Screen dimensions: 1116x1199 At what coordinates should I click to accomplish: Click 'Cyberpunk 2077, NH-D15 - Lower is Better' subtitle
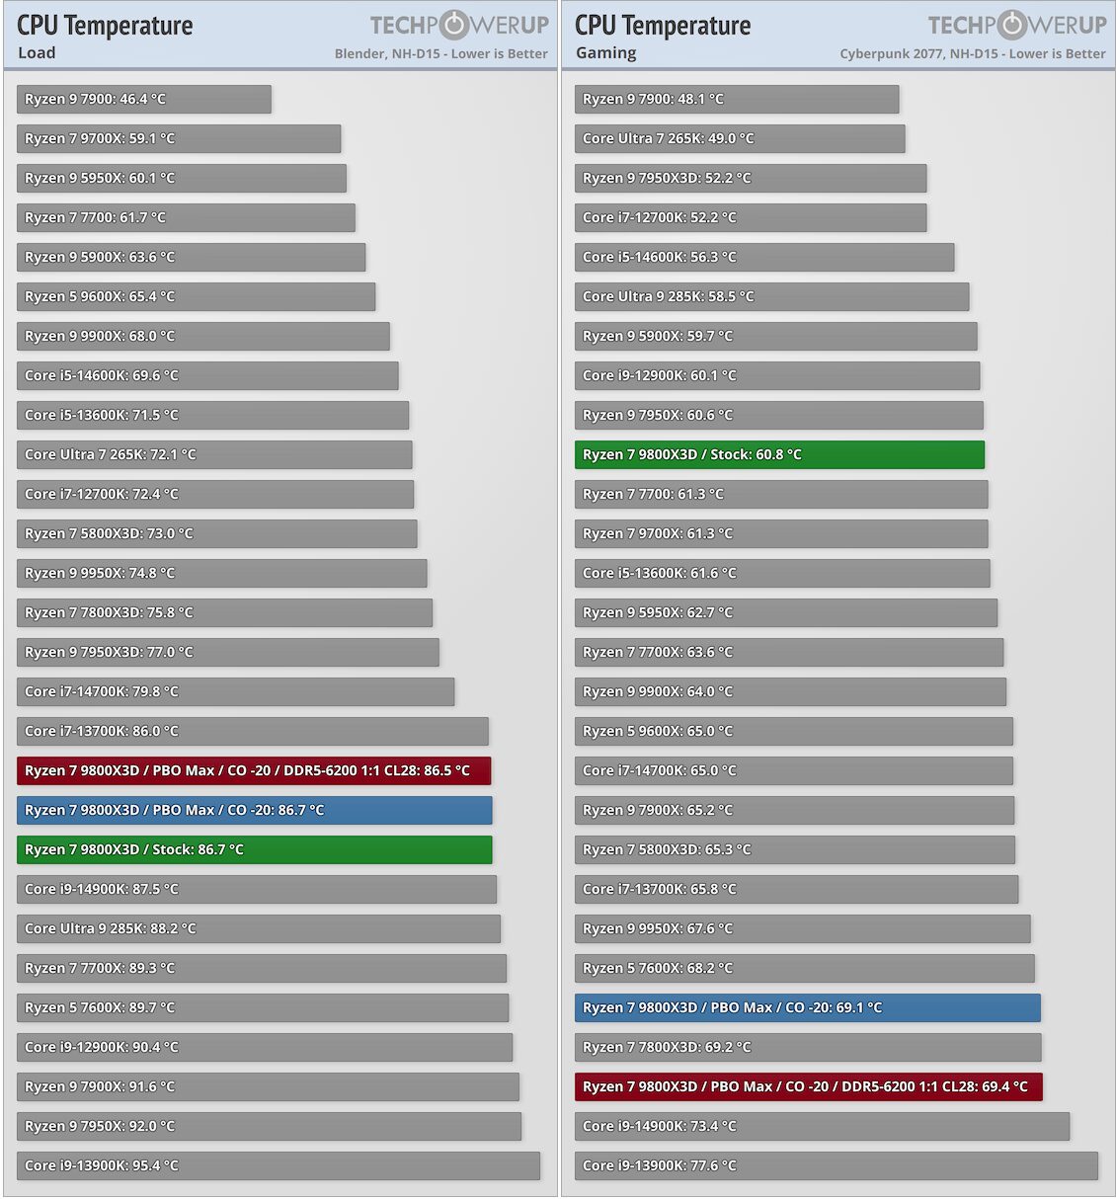(973, 53)
